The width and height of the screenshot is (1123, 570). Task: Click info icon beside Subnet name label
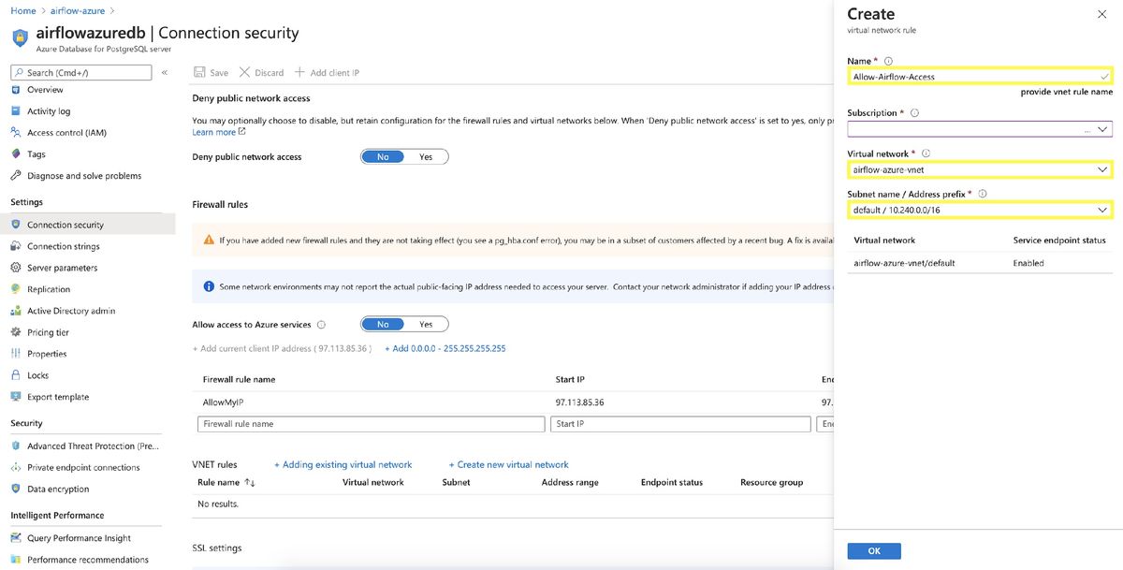click(x=983, y=194)
